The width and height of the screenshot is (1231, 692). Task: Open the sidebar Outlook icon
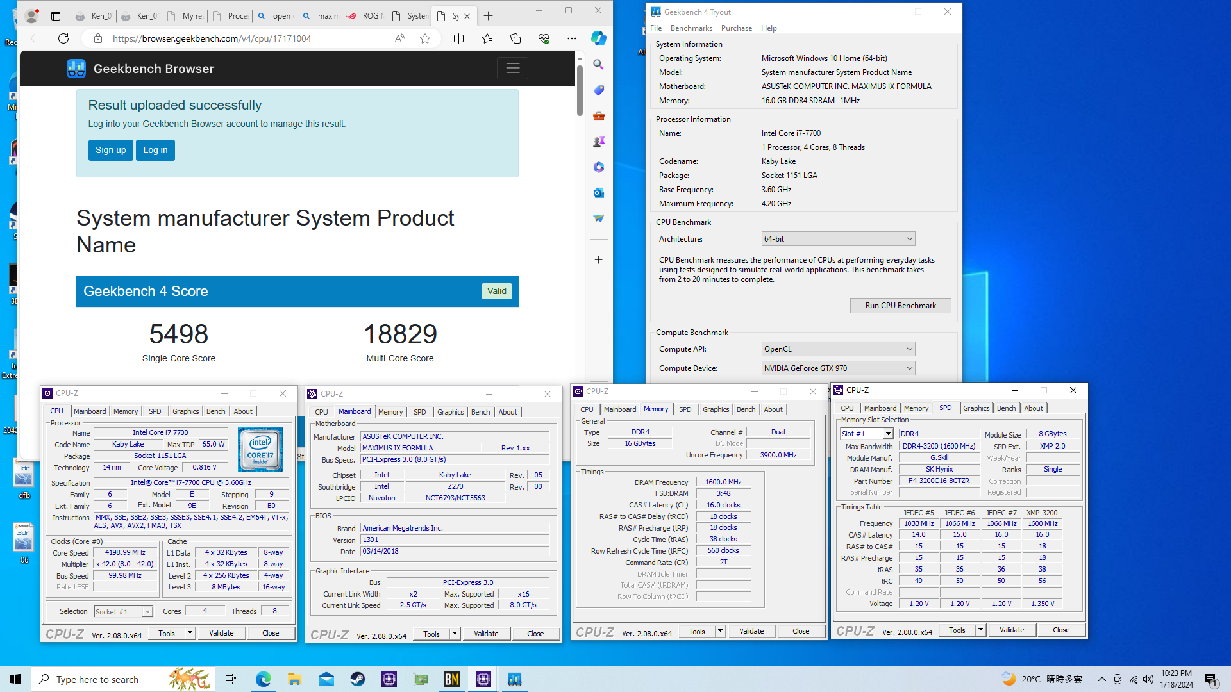598,193
